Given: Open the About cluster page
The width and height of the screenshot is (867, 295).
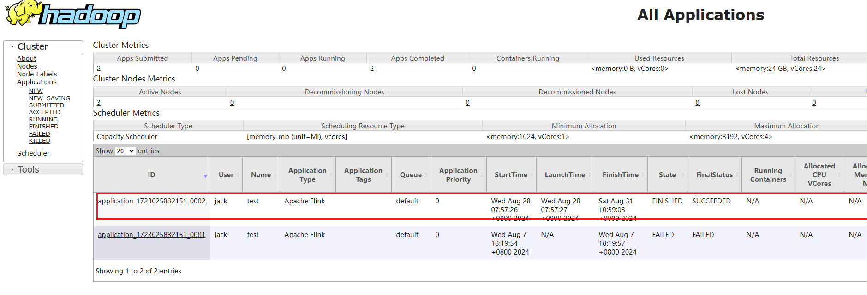Looking at the screenshot, I should 27,58.
